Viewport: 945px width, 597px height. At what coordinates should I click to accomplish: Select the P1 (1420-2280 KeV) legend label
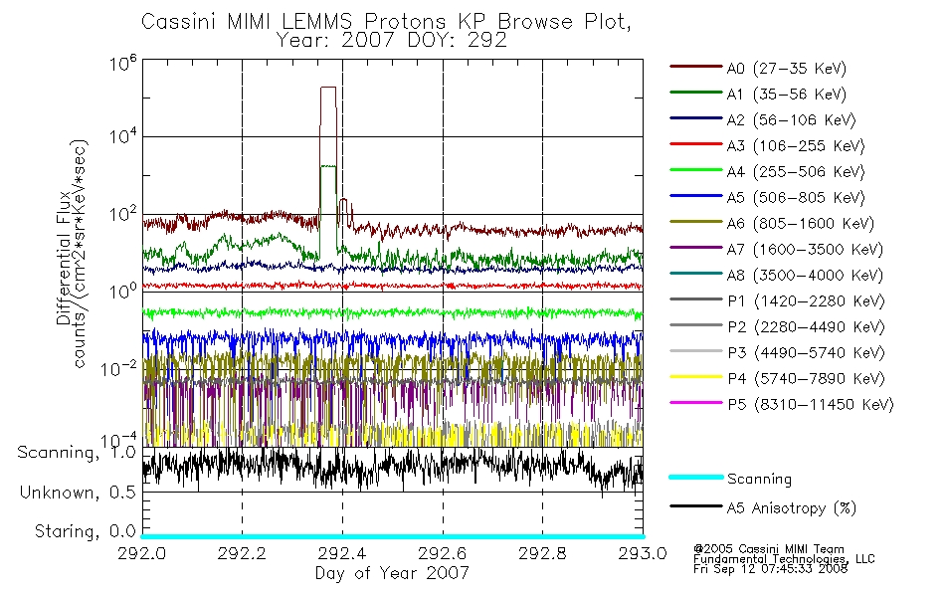tap(806, 301)
